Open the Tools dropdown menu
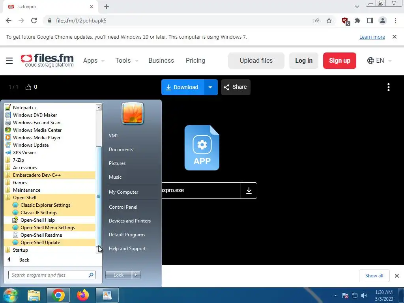Image resolution: width=404 pixels, height=303 pixels. click(127, 60)
